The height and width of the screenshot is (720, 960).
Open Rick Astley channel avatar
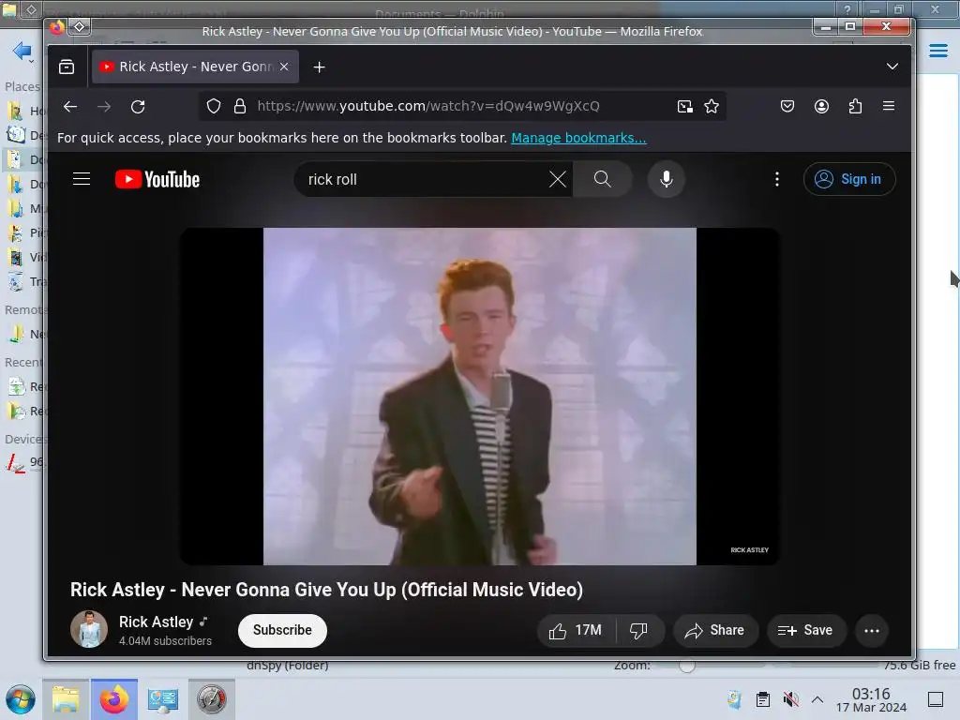pos(89,629)
